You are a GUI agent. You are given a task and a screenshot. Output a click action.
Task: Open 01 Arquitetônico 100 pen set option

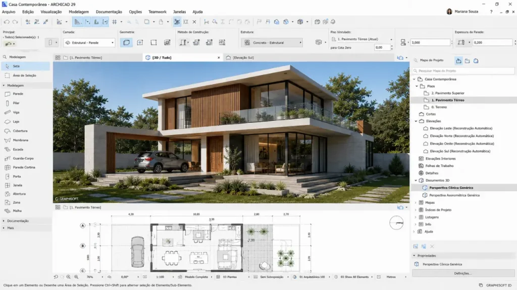[x=312, y=277]
